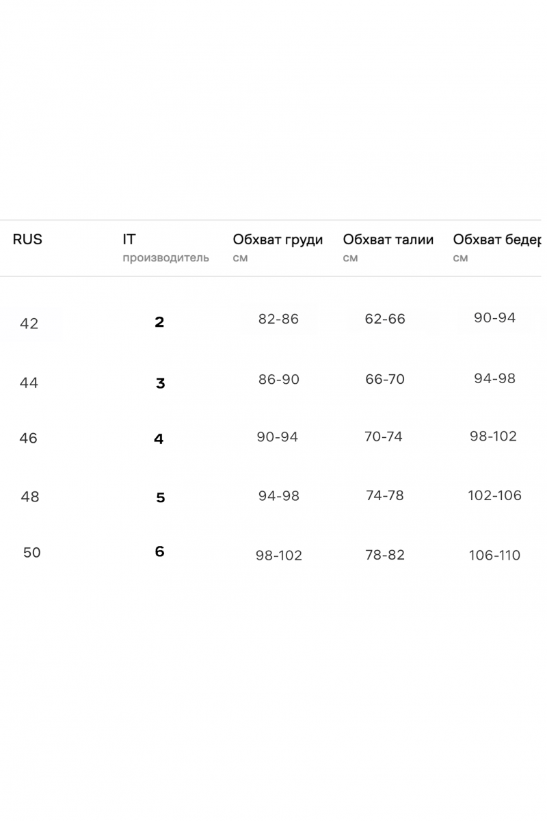The height and width of the screenshot is (821, 547).
Task: Click bold IT size 5
Action: [160, 498]
